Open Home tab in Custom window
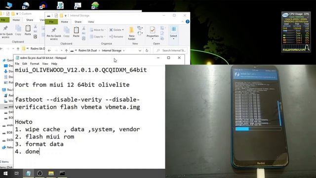 click(x=16, y=20)
